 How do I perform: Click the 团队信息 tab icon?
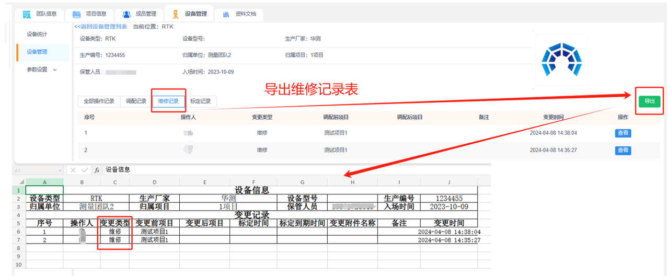(x=27, y=14)
